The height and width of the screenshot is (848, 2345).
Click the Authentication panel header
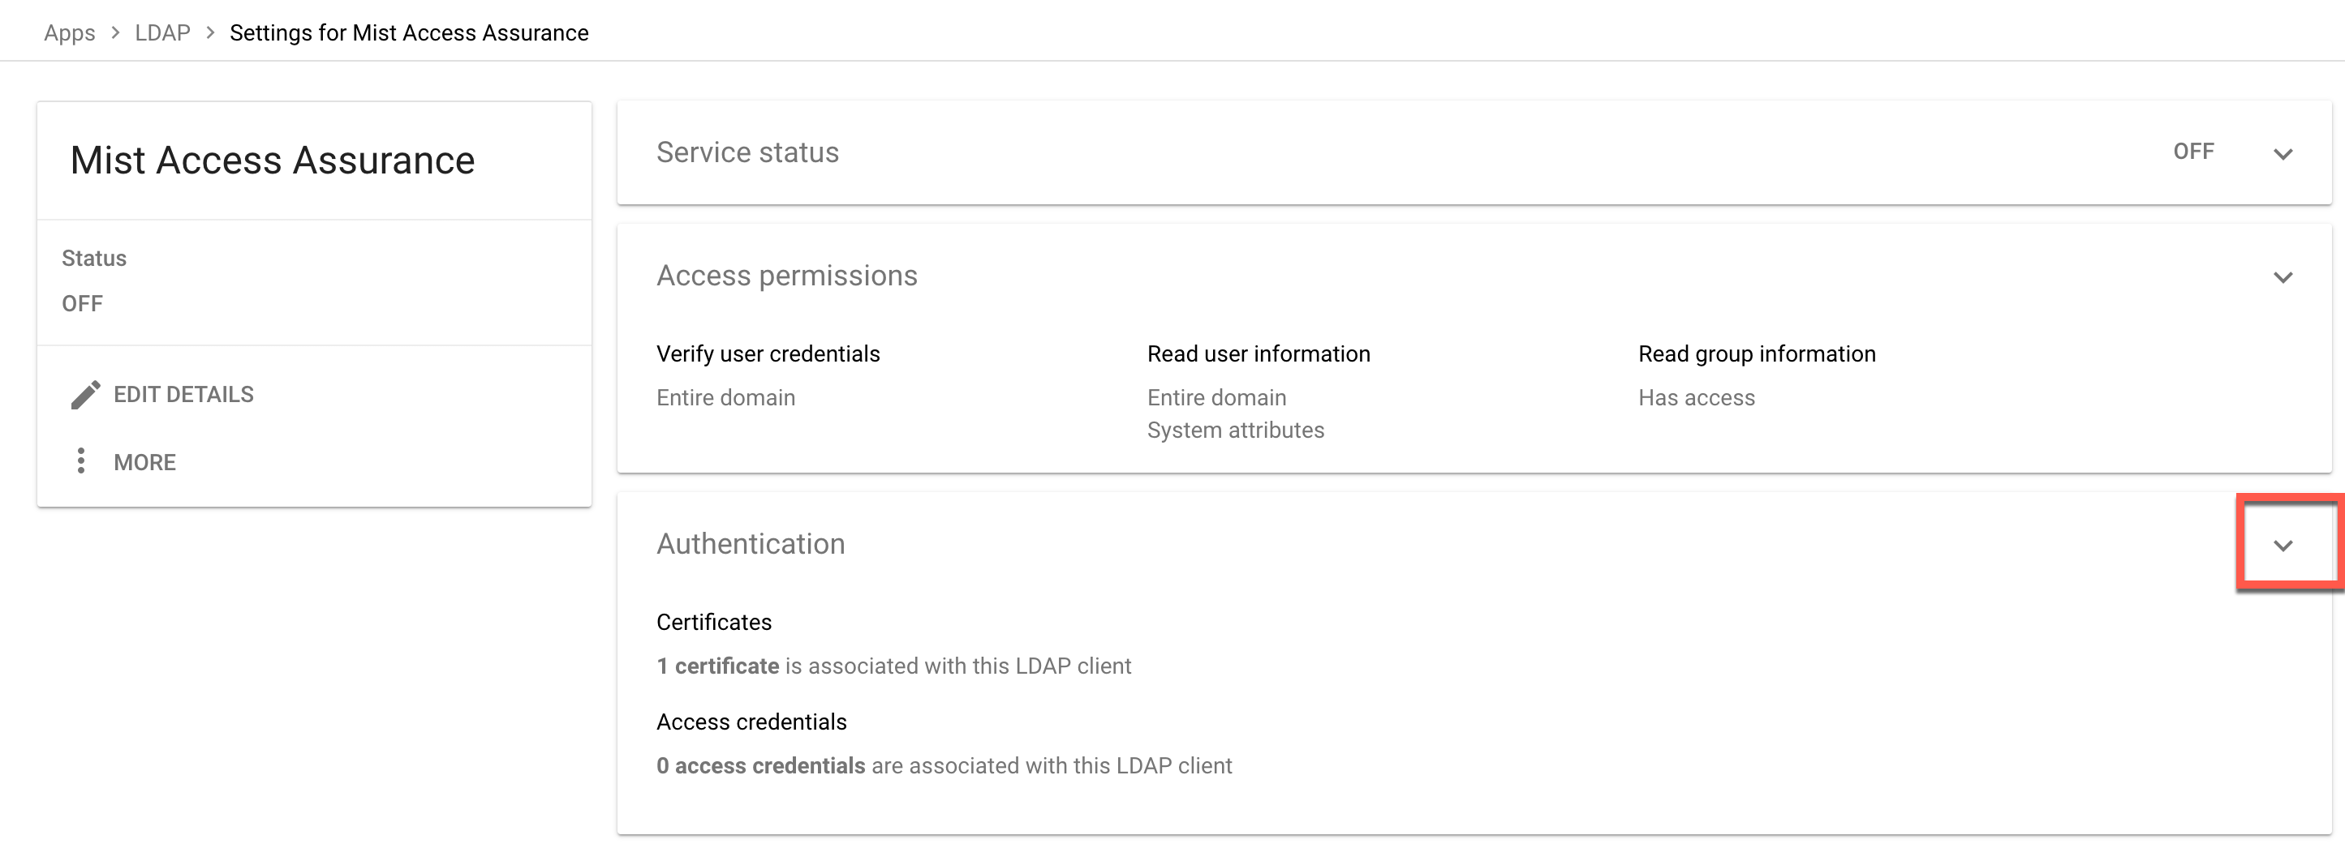pos(751,543)
